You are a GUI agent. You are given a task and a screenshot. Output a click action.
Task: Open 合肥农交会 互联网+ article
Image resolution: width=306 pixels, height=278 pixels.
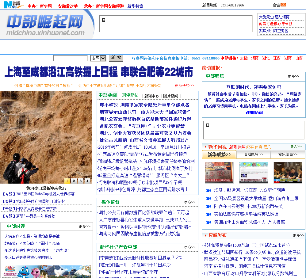142,126
